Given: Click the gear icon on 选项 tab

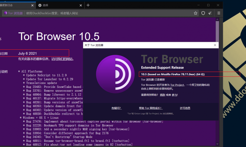Looking at the screenshot, I should [40, 5].
